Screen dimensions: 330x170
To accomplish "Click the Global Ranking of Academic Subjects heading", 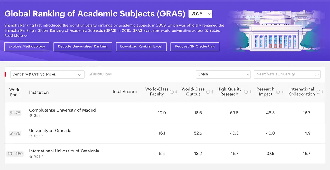I will pos(95,14).
